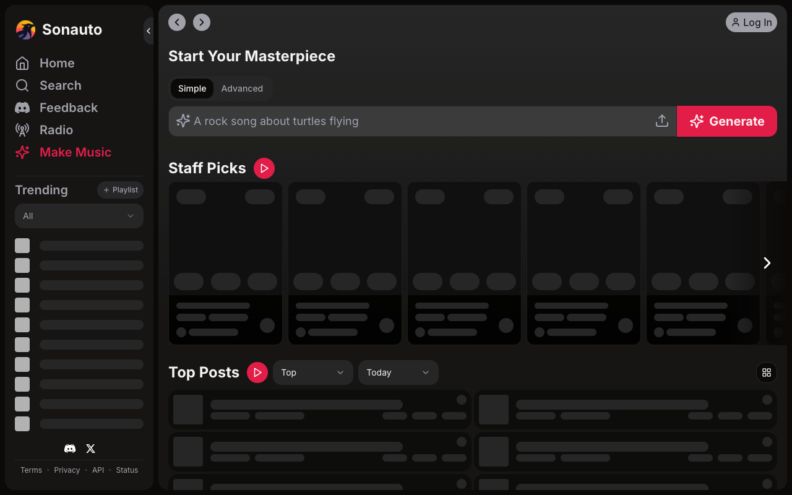
Task: Open the All genre filter dropdown
Action: pyautogui.click(x=79, y=216)
